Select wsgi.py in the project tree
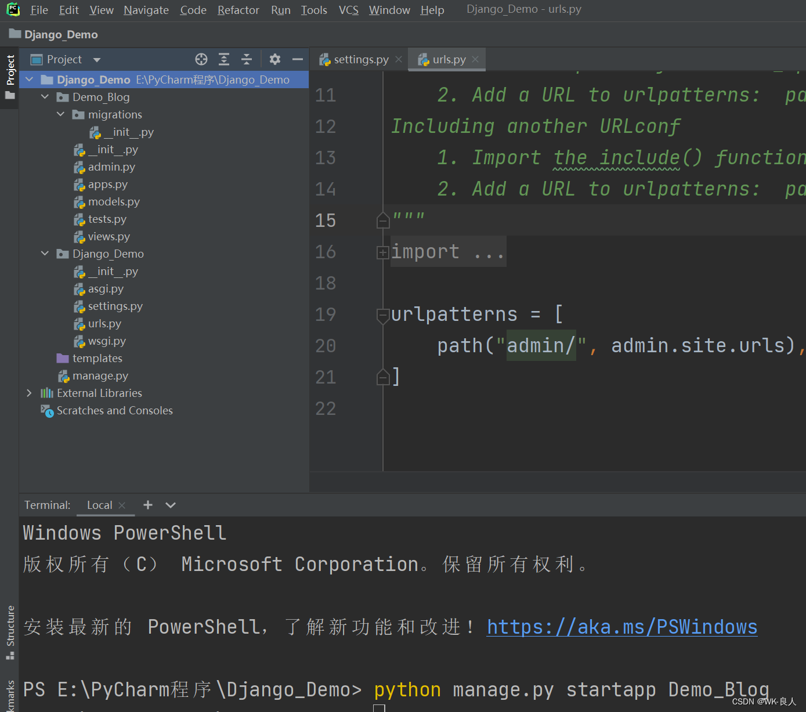 [x=107, y=341]
